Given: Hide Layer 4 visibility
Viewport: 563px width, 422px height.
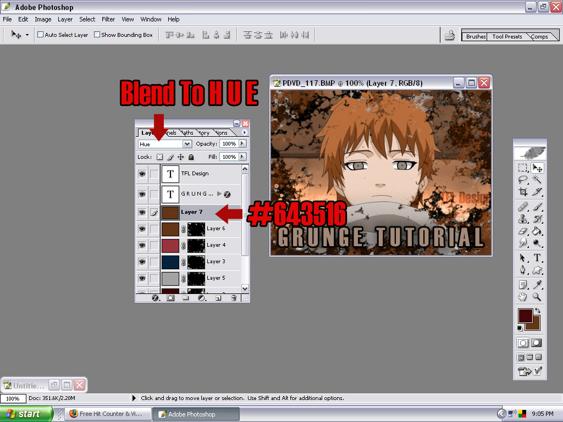Looking at the screenshot, I should (142, 246).
